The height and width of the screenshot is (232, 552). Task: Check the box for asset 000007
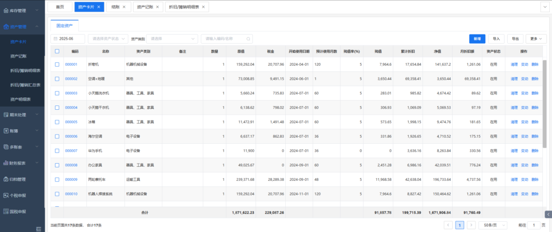(57, 150)
